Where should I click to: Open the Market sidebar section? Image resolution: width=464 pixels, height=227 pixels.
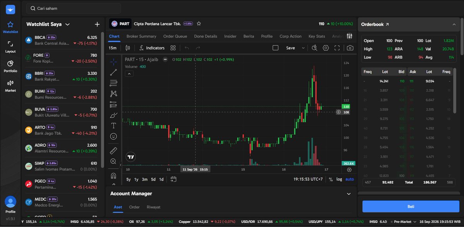click(10, 86)
